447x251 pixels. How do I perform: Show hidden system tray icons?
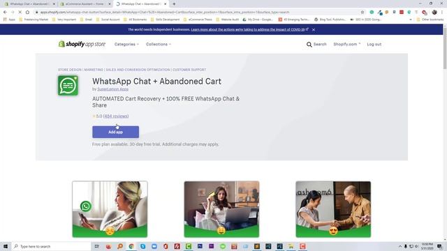(400, 246)
